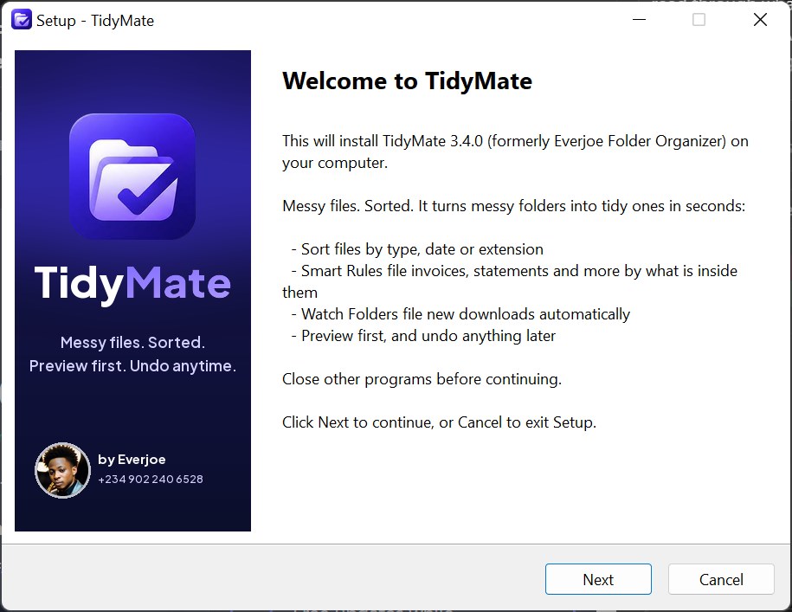Click the TidyMate icon in the title bar
The height and width of the screenshot is (612, 792).
(22, 20)
